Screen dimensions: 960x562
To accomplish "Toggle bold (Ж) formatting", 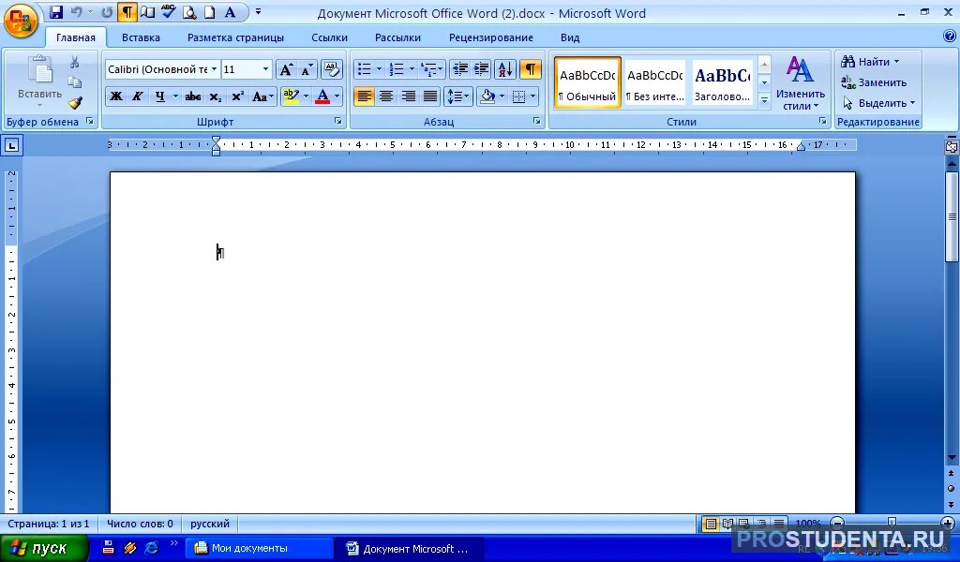I will (x=115, y=96).
